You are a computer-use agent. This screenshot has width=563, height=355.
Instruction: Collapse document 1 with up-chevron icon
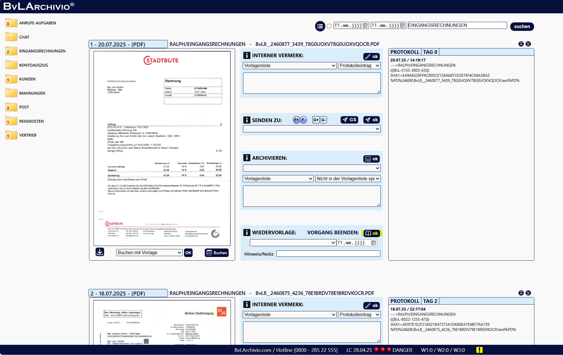(x=521, y=44)
